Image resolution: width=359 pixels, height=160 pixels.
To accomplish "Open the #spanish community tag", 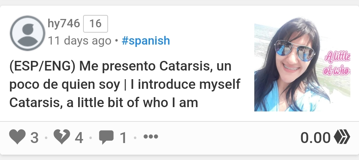I will tap(146, 41).
